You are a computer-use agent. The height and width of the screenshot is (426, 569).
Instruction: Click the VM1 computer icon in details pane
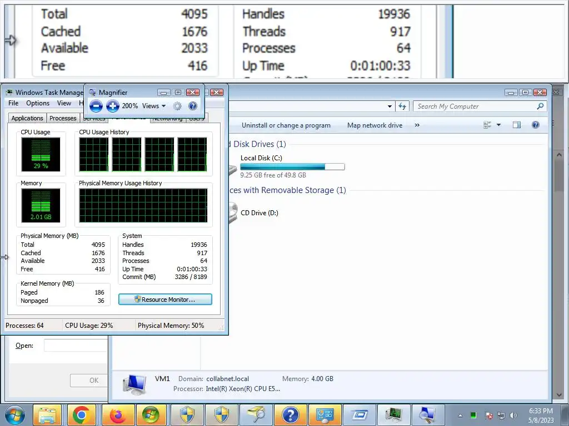click(134, 385)
